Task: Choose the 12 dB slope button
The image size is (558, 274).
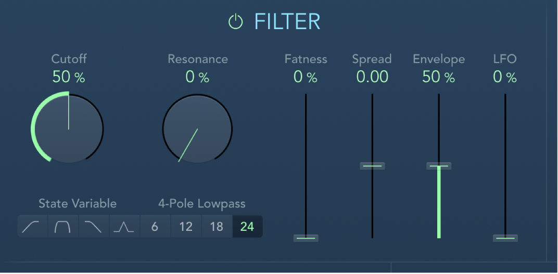Action: [x=186, y=227]
